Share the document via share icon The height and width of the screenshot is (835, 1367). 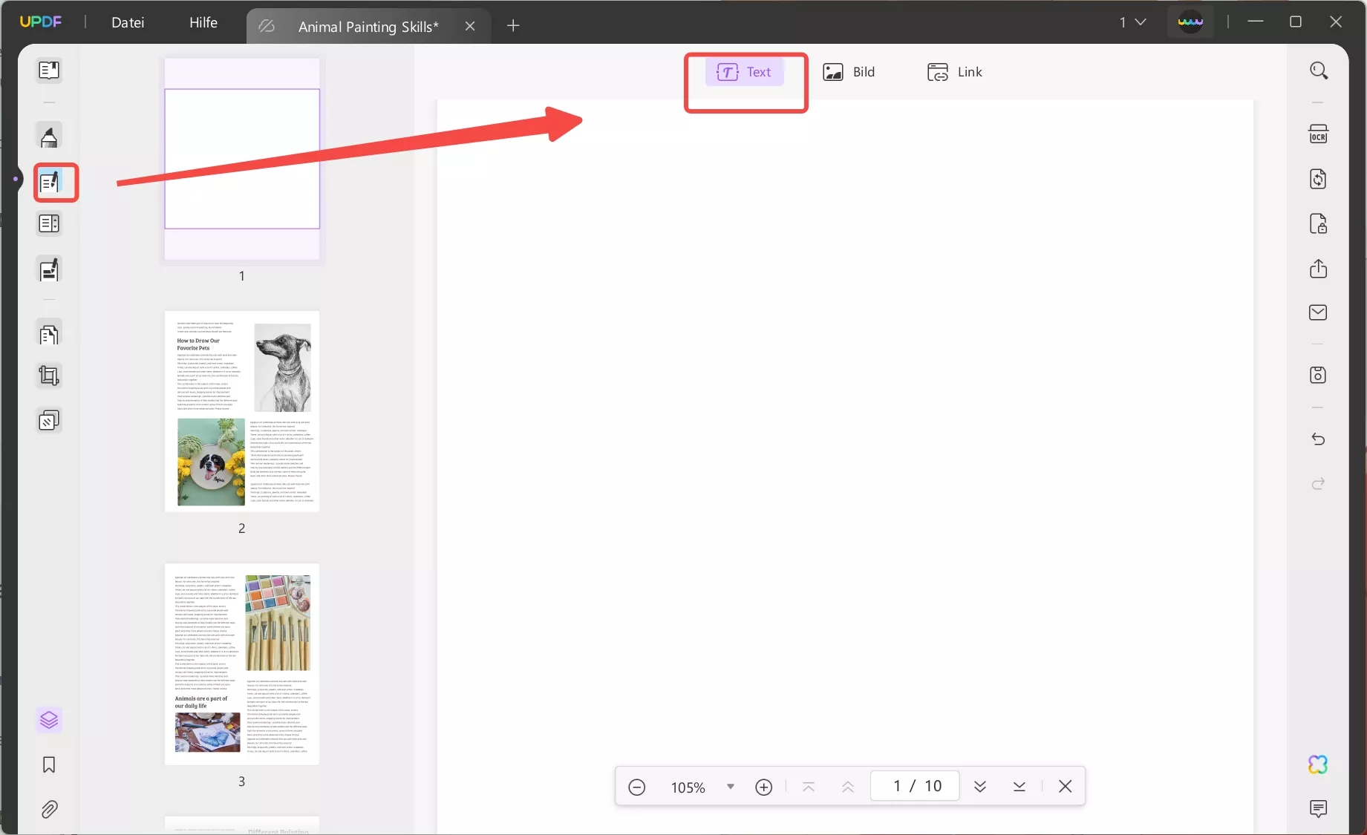click(x=1319, y=268)
